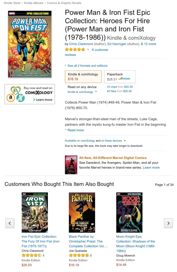Click the Daredevil comic promo thumbnail
The width and height of the screenshot is (177, 272).
coord(71,165)
